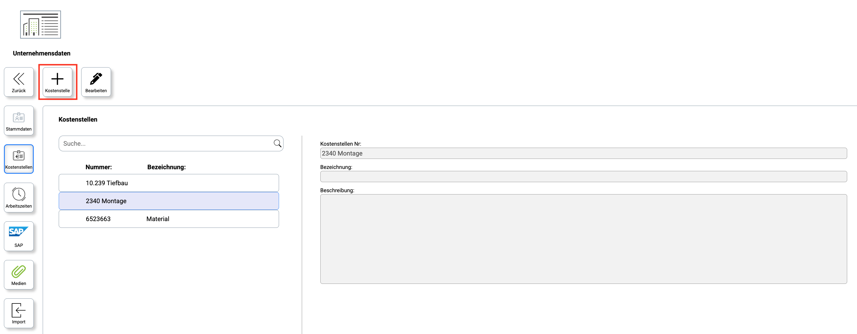Screen dimensions: 857x334
Task: Click the Bezeichnung column header
Action: pos(166,167)
